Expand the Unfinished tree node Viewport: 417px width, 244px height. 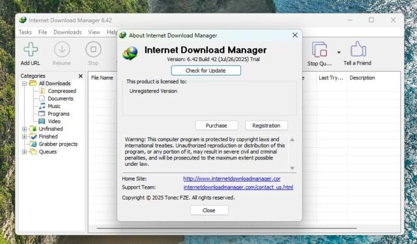coord(25,129)
